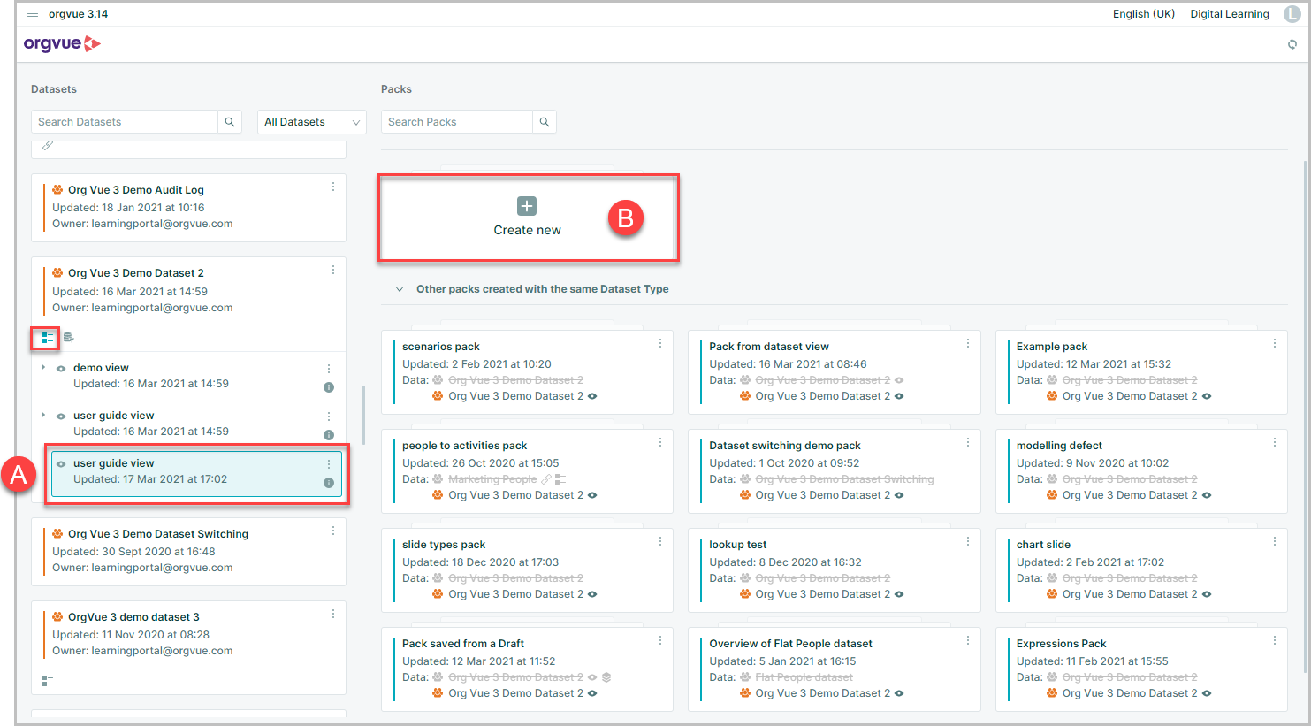Click the dataset links icon beside views icon
Image resolution: width=1311 pixels, height=726 pixels.
point(69,338)
